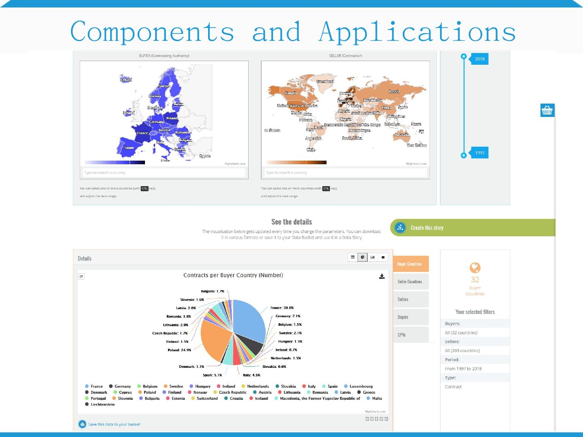Screen dimensions: 583x437
Task: Open Highcharts.com credit link in buyer map
Action: coord(235,164)
